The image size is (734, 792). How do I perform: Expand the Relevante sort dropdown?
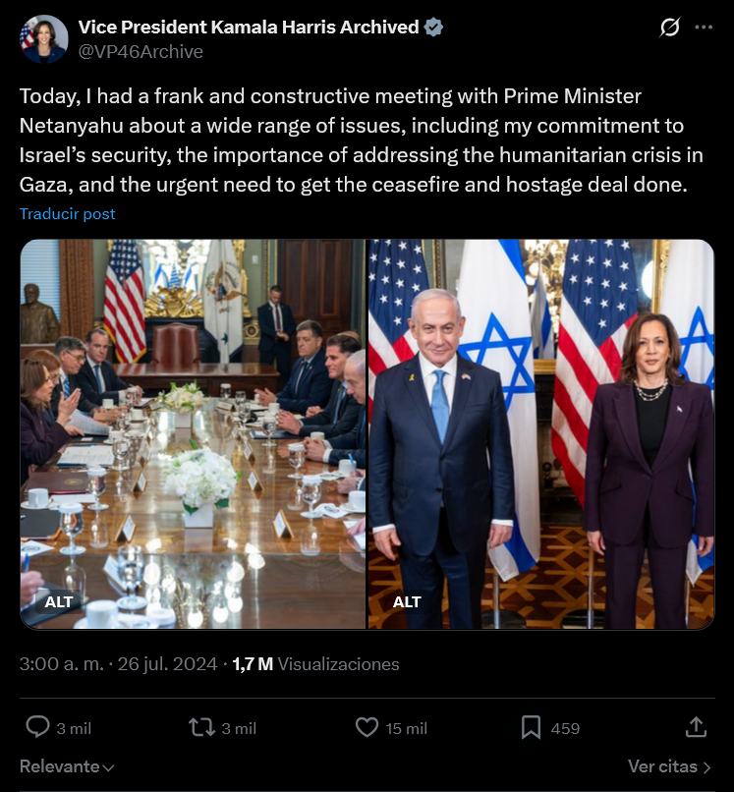click(67, 766)
